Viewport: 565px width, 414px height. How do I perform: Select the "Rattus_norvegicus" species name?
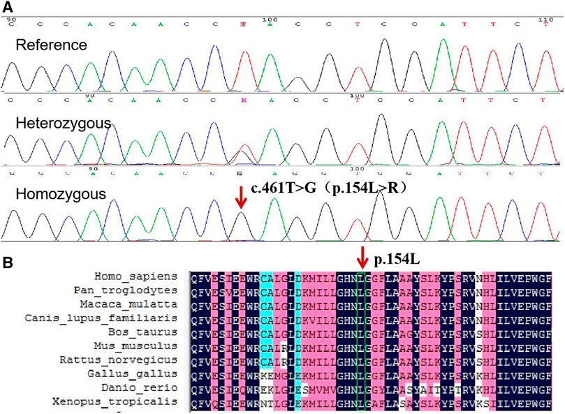[x=119, y=360]
